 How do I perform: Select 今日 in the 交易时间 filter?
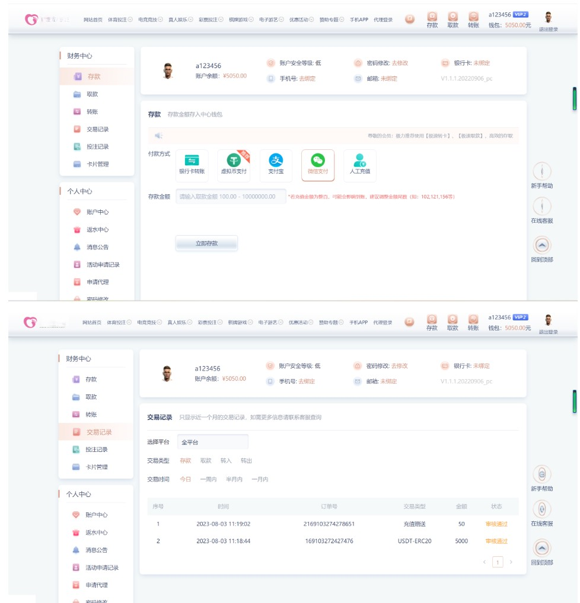[185, 479]
